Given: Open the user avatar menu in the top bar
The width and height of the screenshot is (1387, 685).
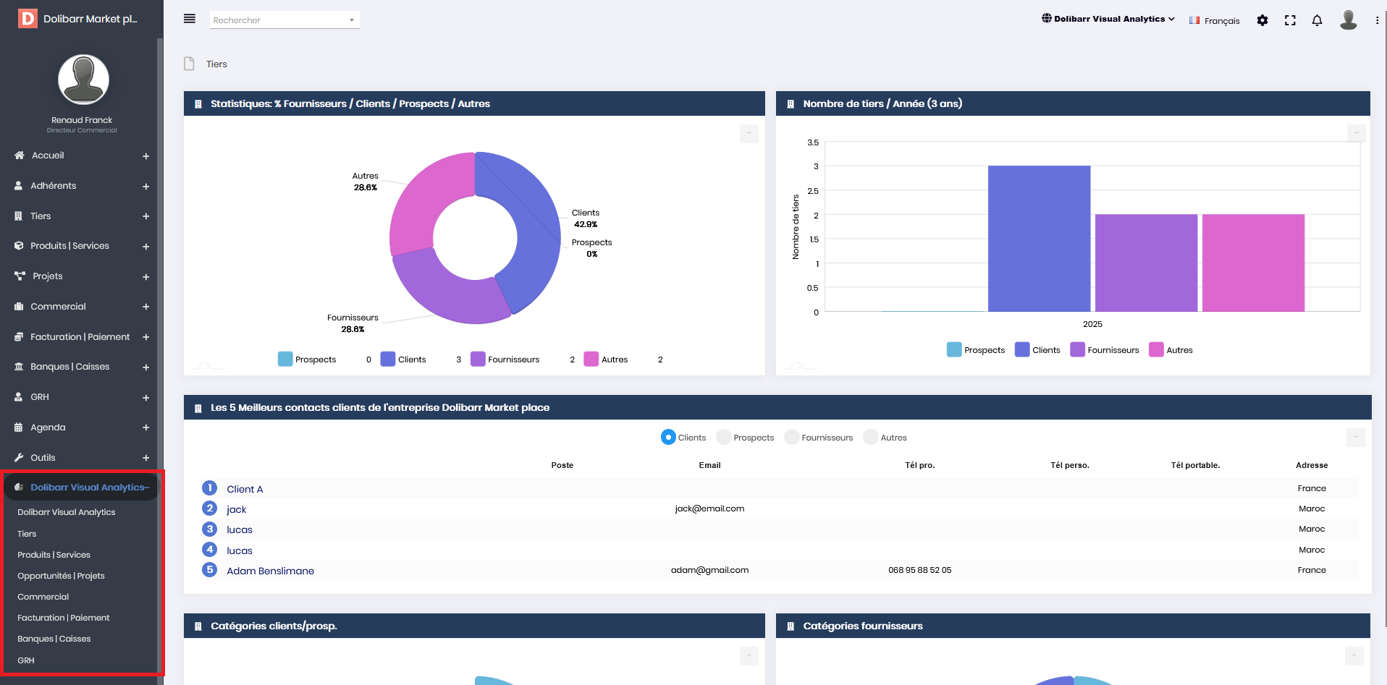Looking at the screenshot, I should tap(1349, 20).
